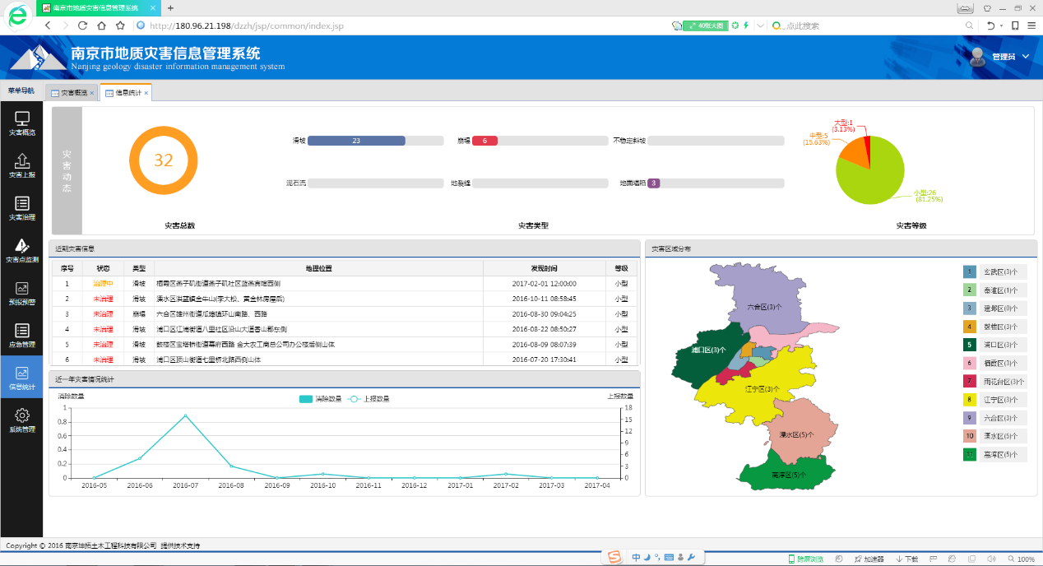Open 系统管理 via the gear icon
The image size is (1043, 566).
click(21, 420)
